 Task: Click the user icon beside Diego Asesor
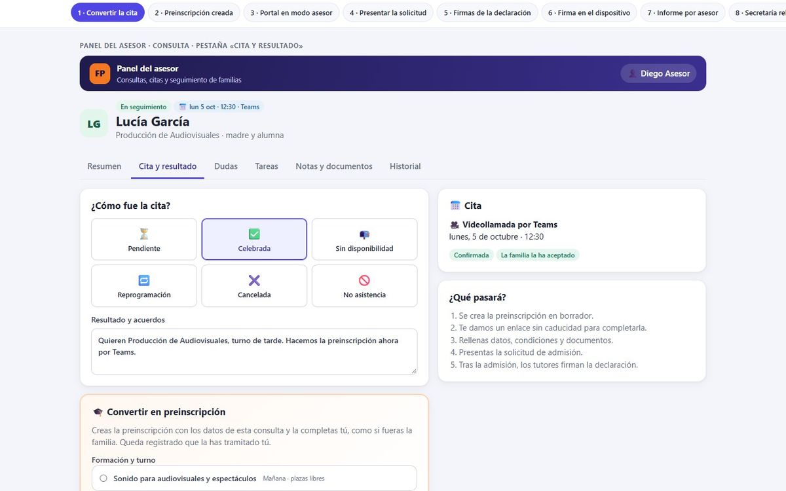[x=632, y=73]
